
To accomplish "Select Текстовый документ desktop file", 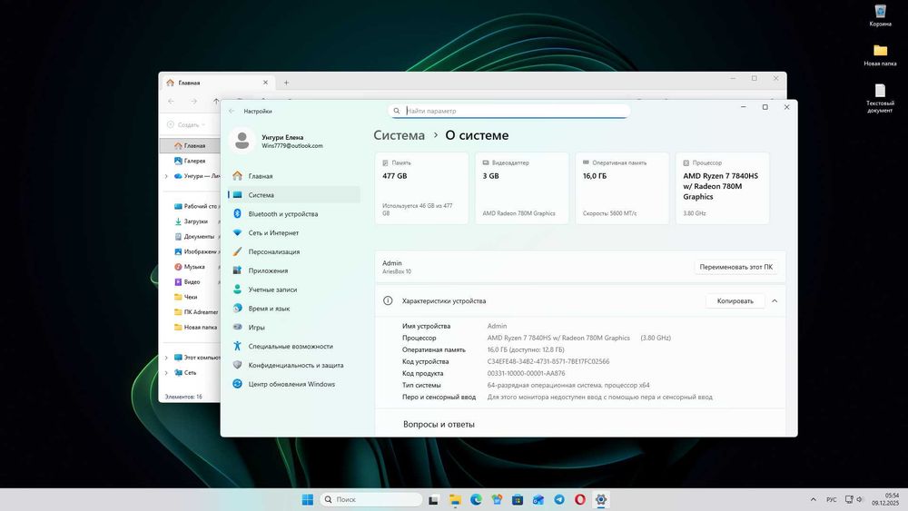I will pyautogui.click(x=880, y=98).
